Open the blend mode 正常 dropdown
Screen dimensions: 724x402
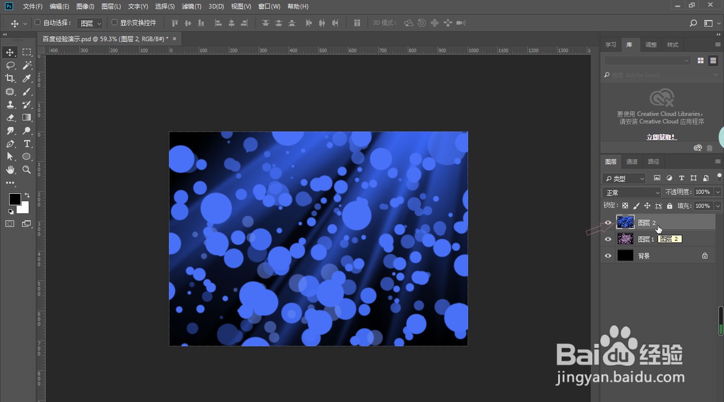[632, 192]
